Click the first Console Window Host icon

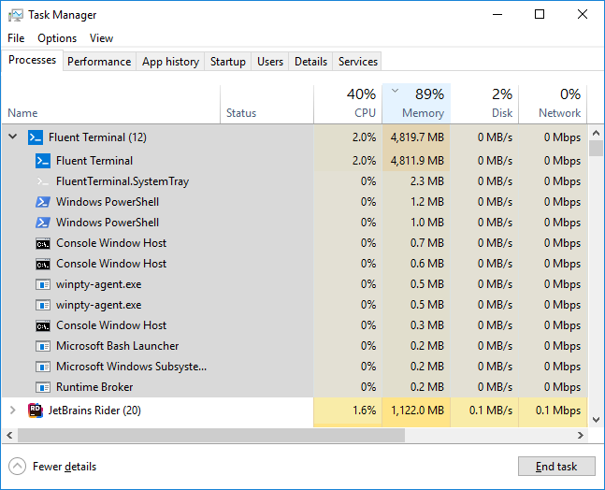(43, 243)
